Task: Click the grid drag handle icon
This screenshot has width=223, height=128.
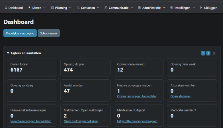Action: [214, 53]
